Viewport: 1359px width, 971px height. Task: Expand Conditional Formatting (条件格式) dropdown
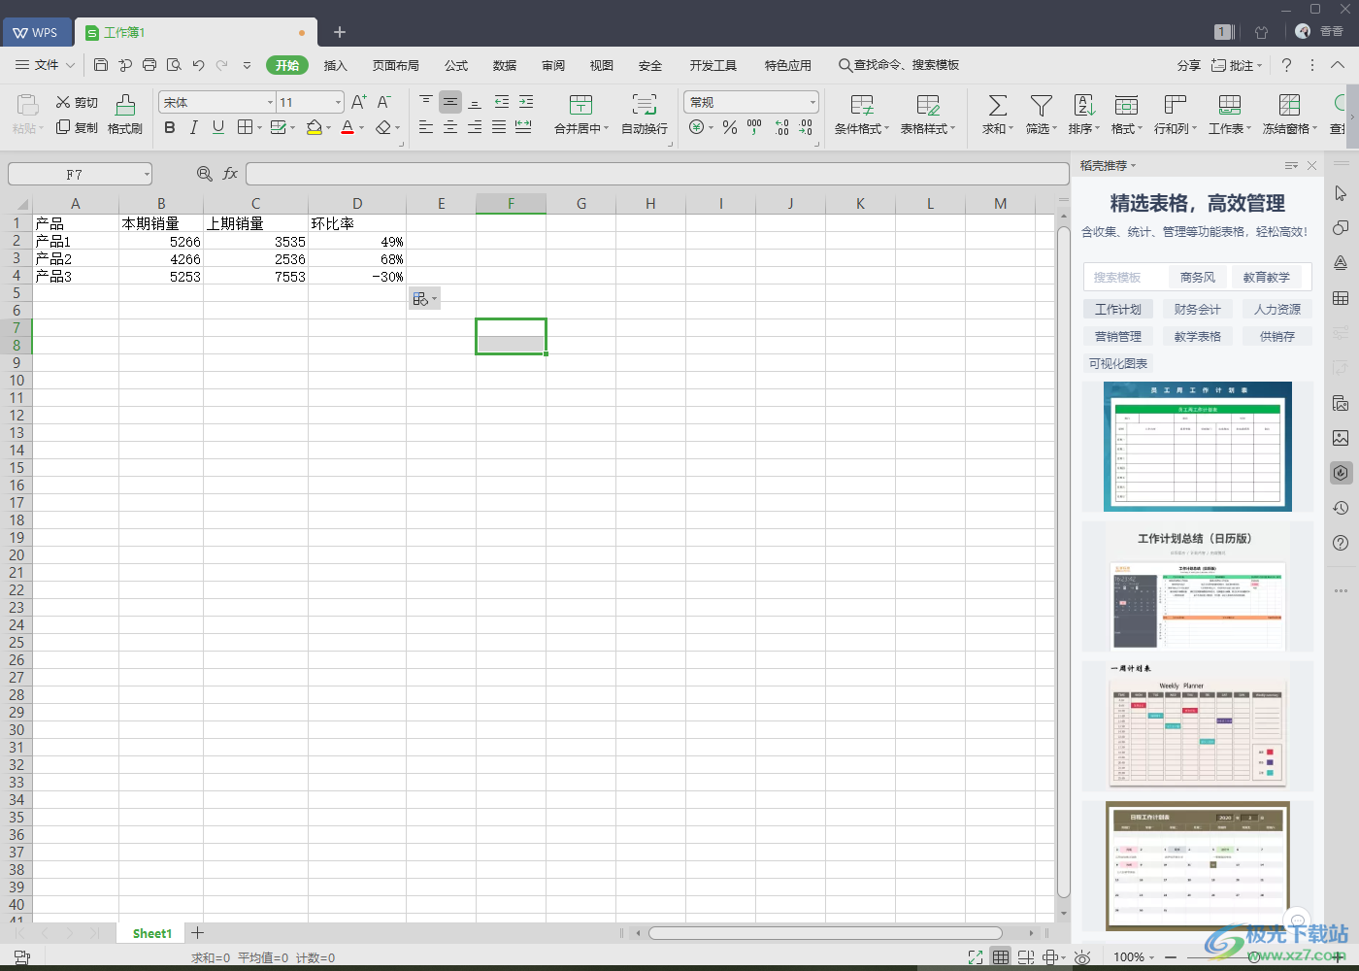[886, 128]
